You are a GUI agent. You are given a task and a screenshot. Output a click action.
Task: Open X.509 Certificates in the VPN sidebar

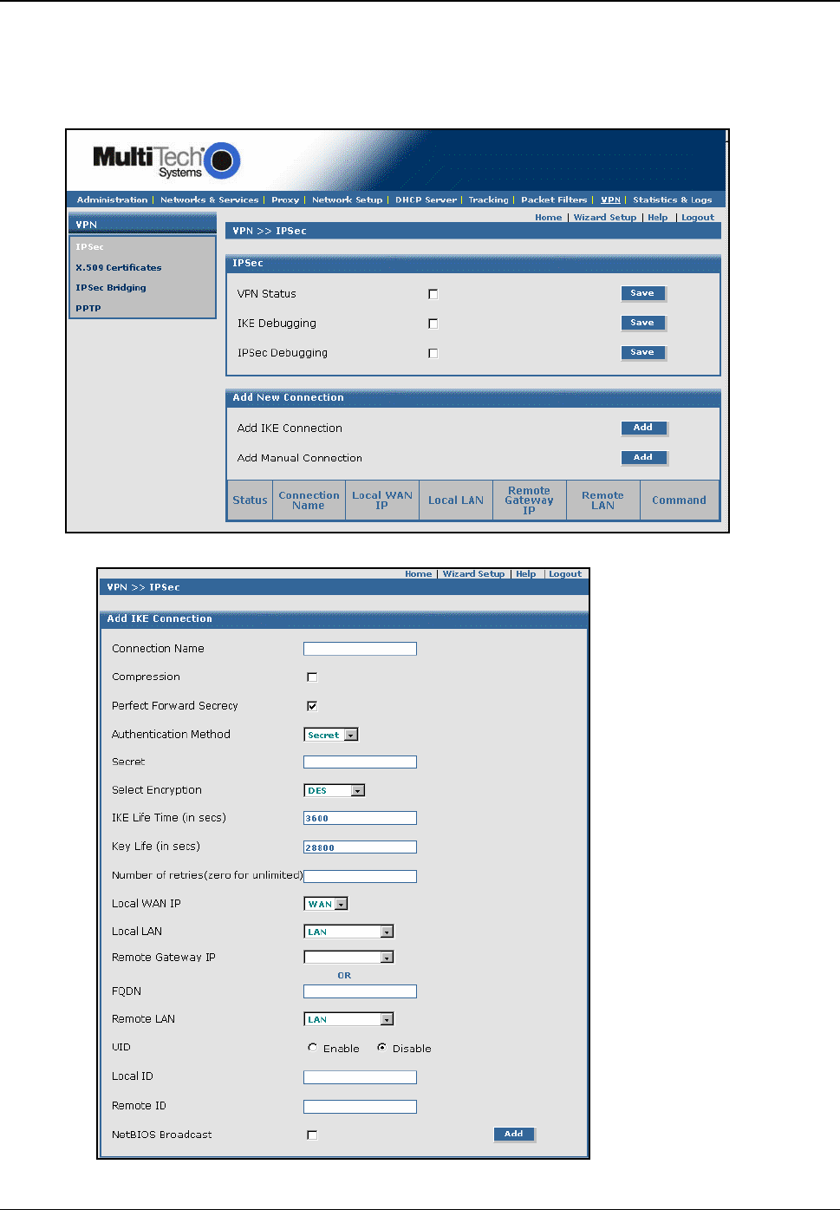(118, 268)
